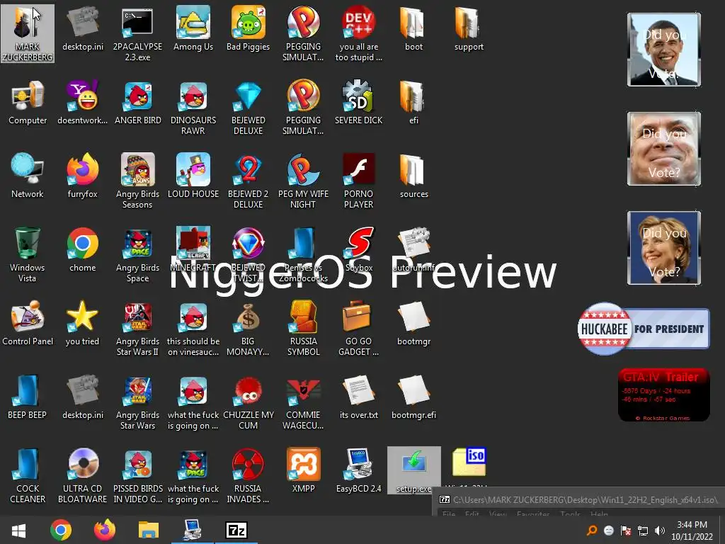Launch the Angry Birds Star Wars II shortcut

pyautogui.click(x=137, y=329)
